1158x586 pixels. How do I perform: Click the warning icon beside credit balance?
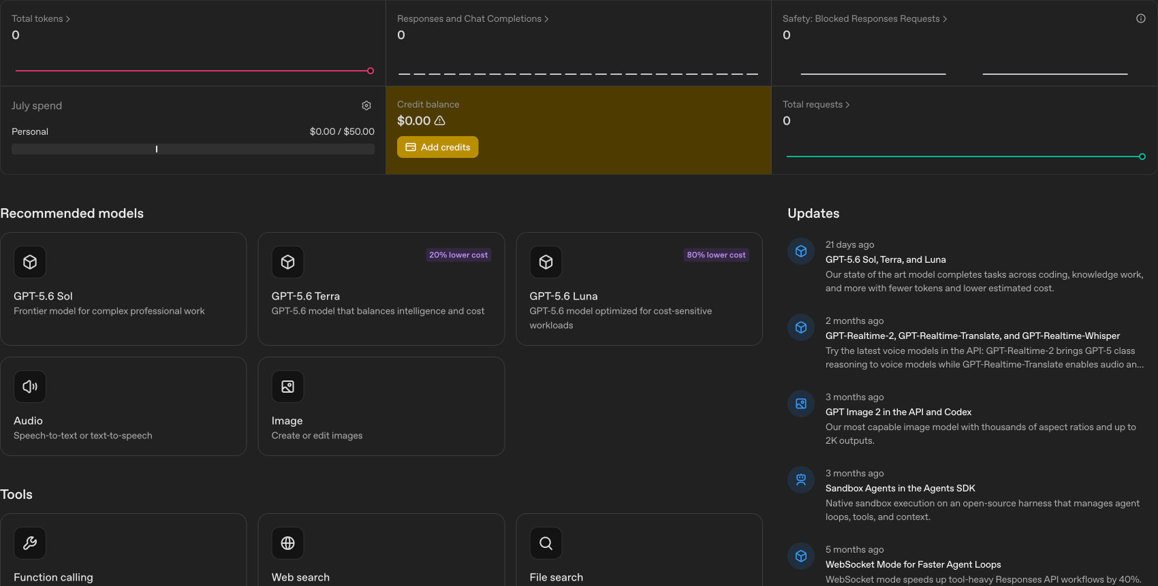coord(440,120)
